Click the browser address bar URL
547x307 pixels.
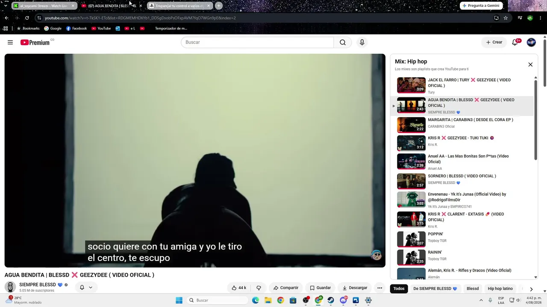click(140, 18)
